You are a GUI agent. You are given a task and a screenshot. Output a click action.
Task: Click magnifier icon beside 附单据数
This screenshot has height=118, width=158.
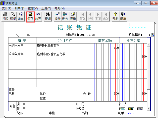(152, 35)
